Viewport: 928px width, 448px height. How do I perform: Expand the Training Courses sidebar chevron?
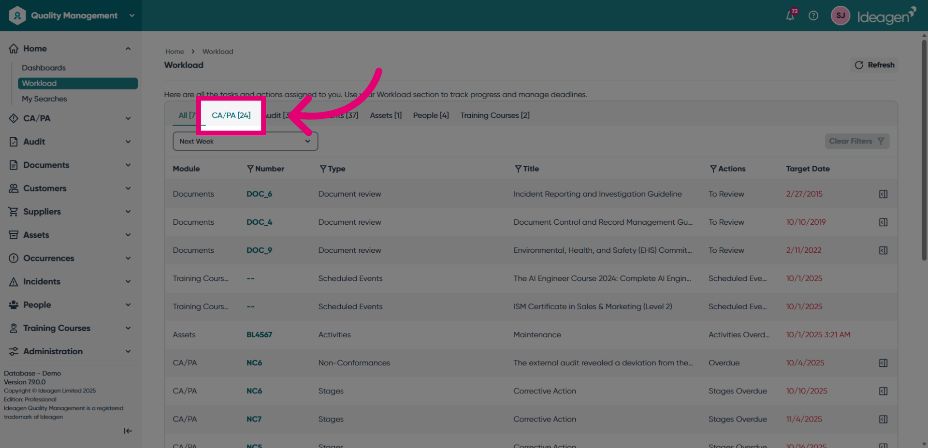coord(128,328)
